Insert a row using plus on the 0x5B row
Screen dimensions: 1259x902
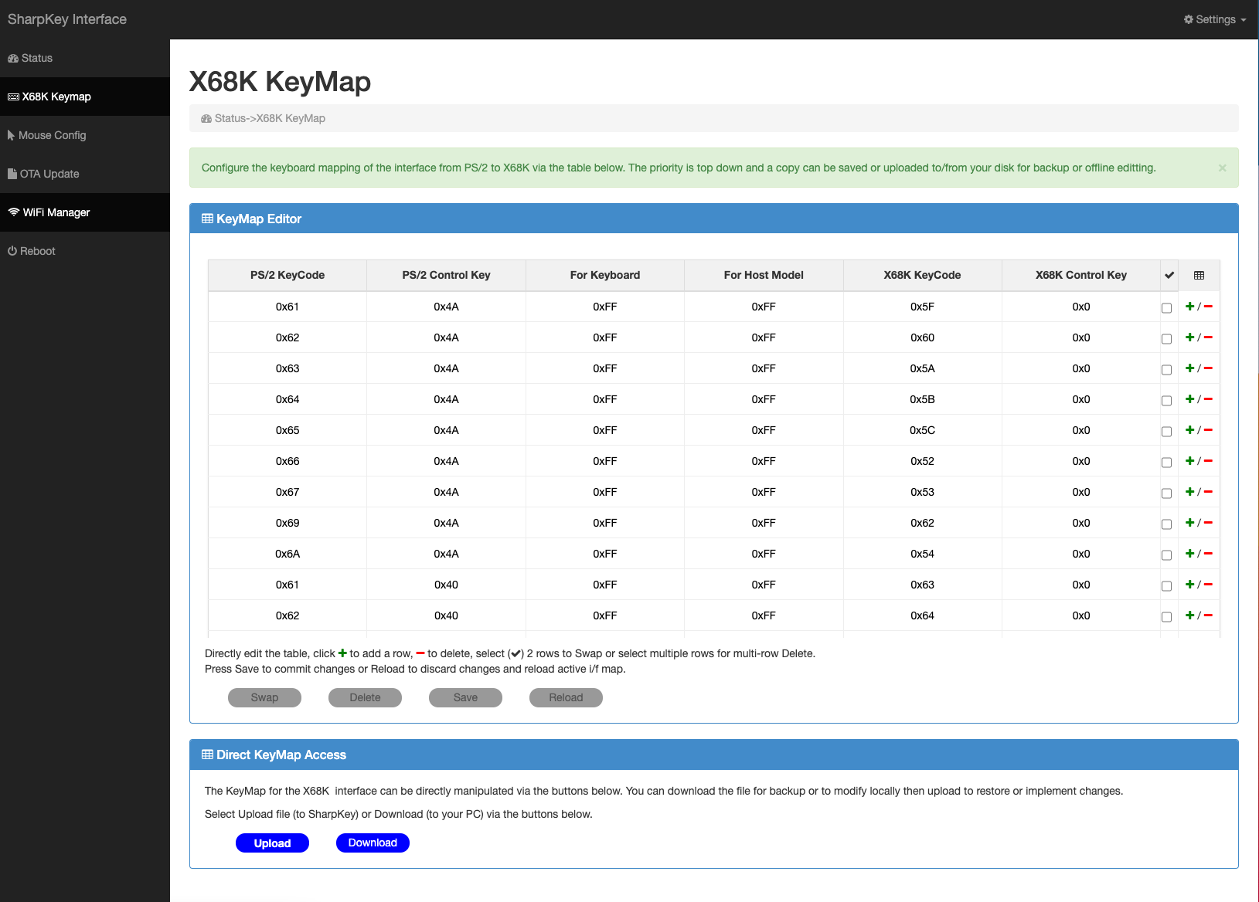(x=1189, y=399)
